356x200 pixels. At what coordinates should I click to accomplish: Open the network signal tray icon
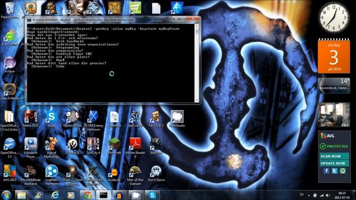point(322,195)
